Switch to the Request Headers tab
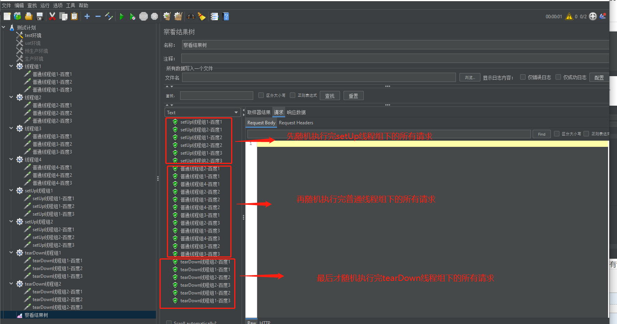The height and width of the screenshot is (324, 617). click(296, 123)
